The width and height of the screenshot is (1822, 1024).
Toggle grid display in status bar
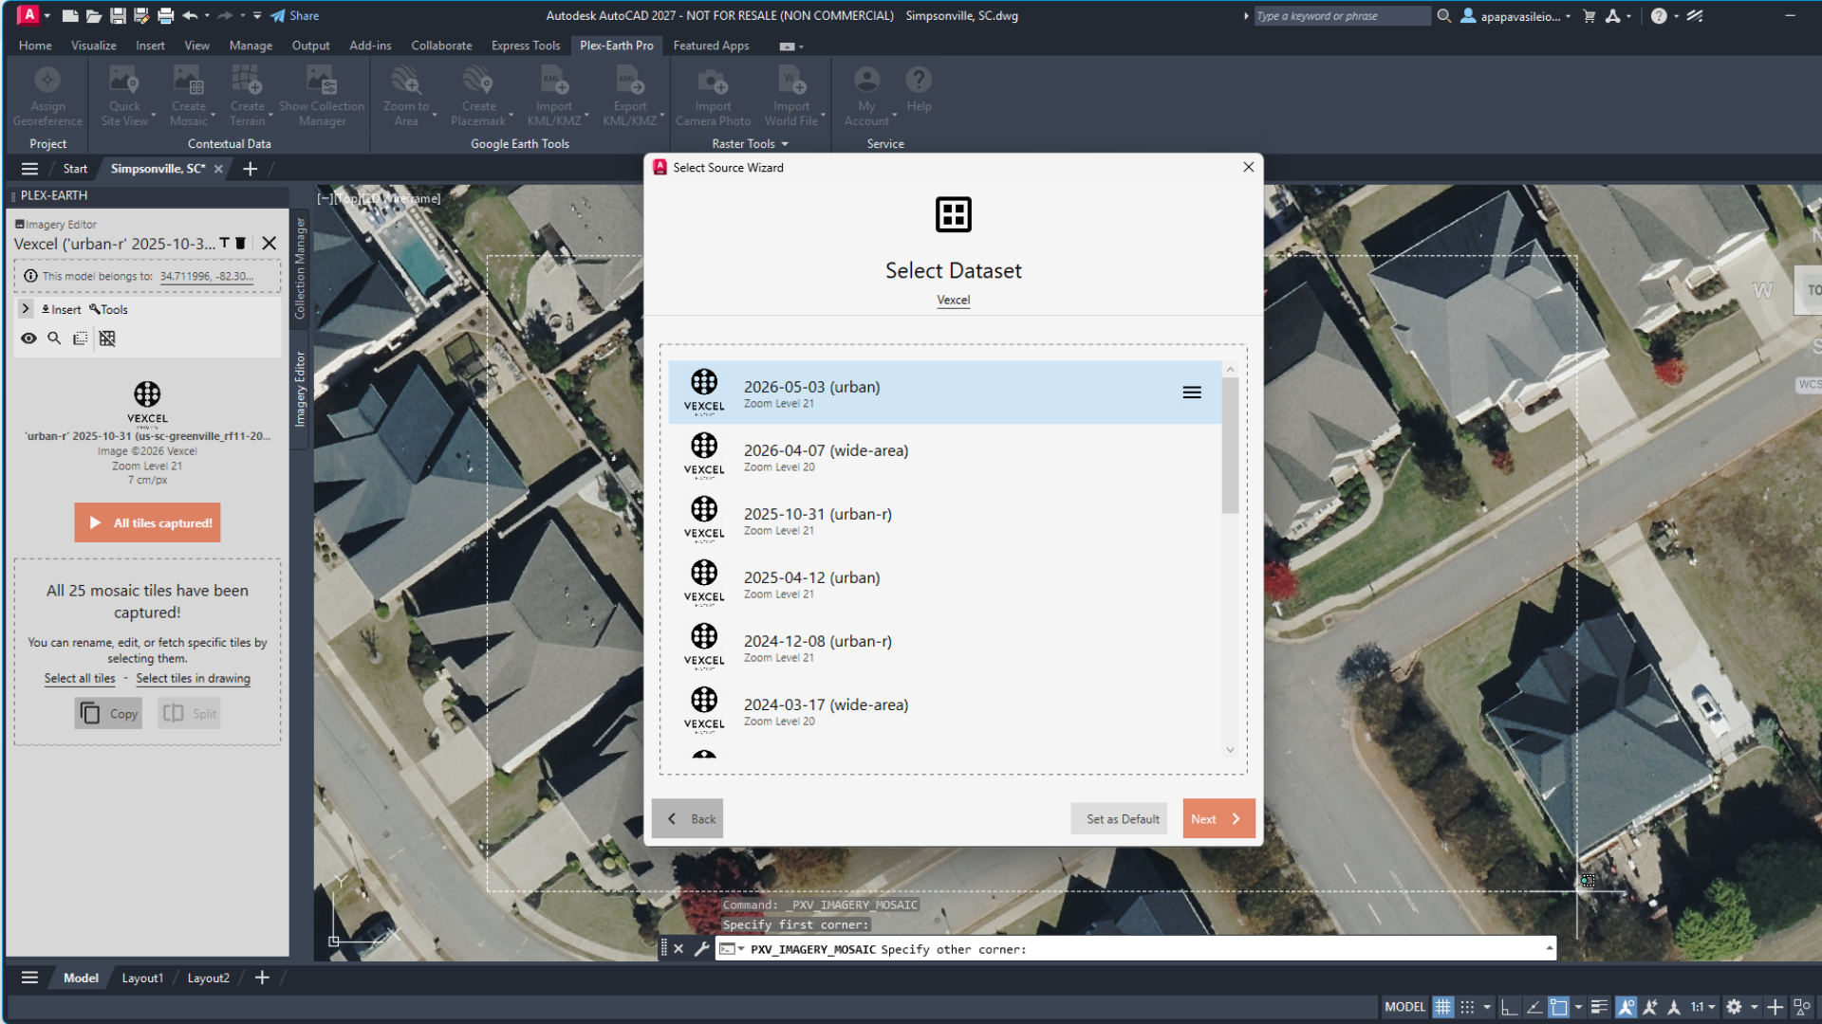(x=1442, y=1007)
